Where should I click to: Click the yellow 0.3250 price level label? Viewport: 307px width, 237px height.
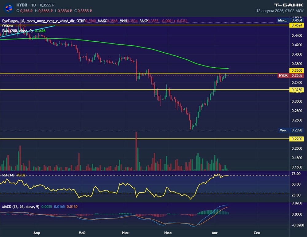(x=297, y=90)
